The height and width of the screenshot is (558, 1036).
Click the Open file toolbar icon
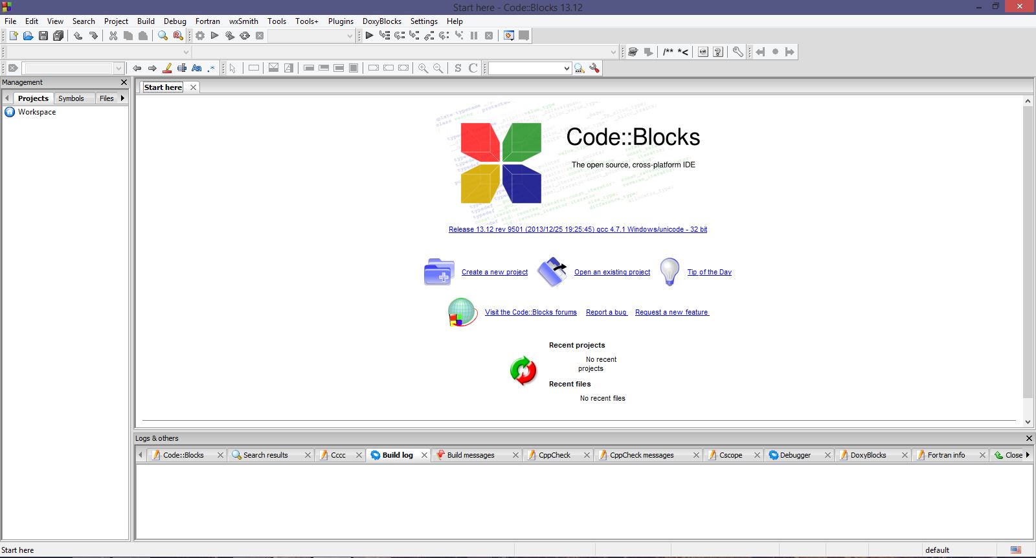28,36
